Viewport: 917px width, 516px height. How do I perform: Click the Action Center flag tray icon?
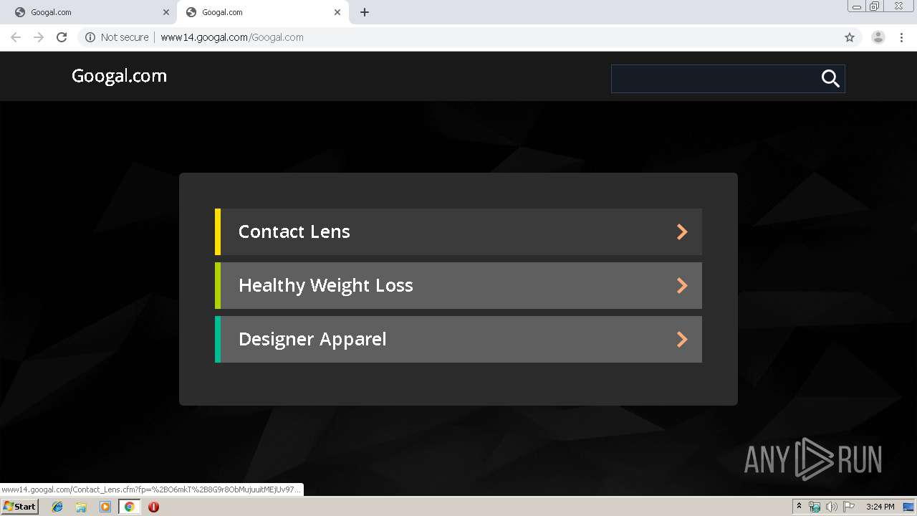click(849, 507)
